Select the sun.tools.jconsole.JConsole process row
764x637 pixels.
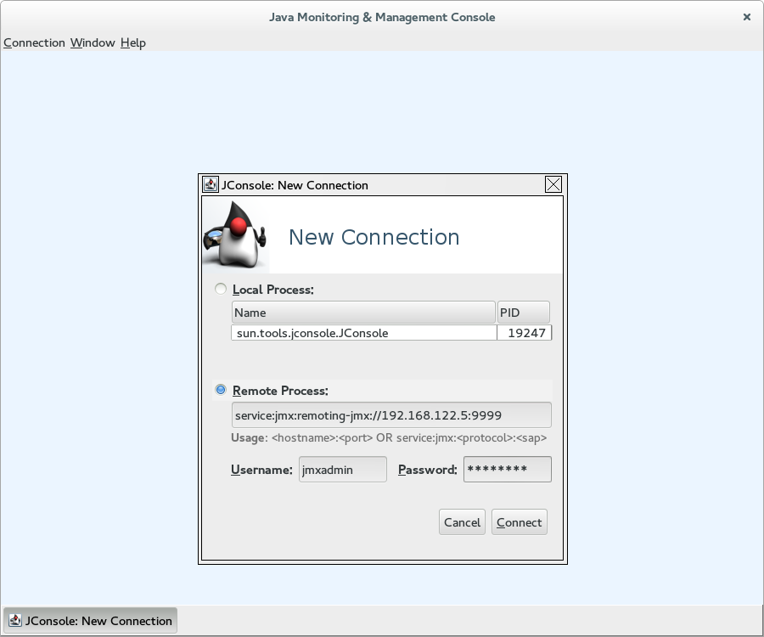pyautogui.click(x=363, y=333)
